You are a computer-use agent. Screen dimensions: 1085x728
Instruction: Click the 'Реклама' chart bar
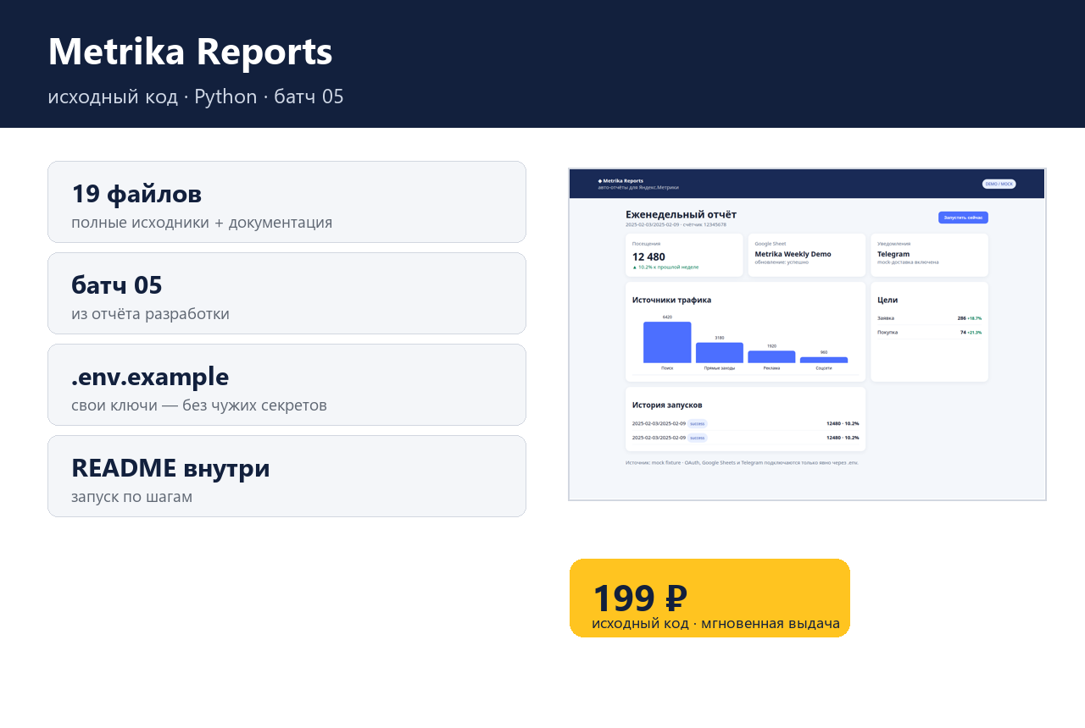(771, 356)
